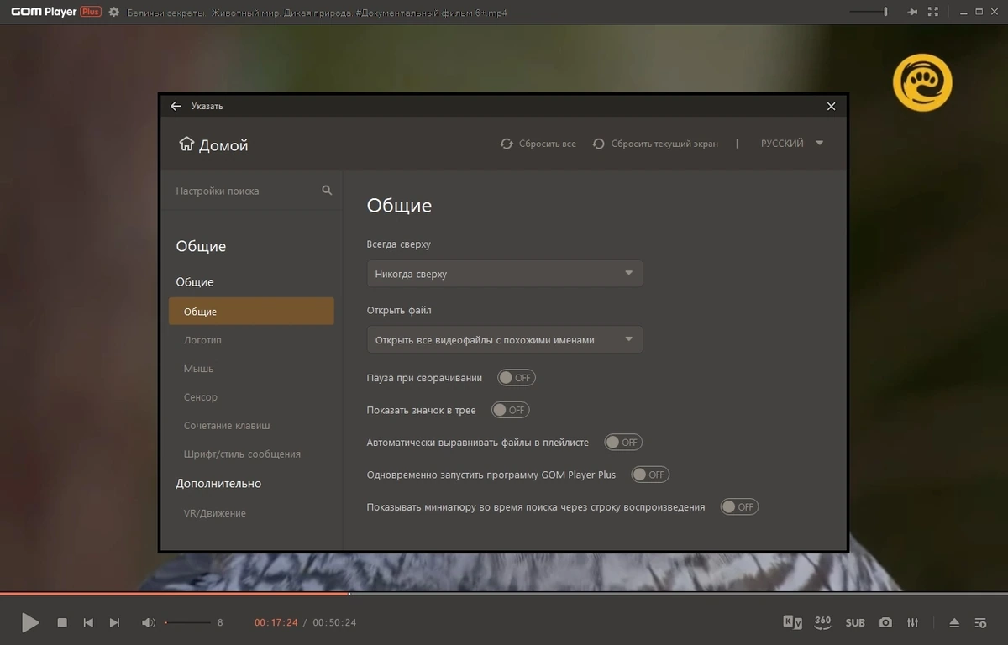Screen dimensions: 1008x645
Task: Click the volume slider in bottom bar
Action: (x=188, y=622)
